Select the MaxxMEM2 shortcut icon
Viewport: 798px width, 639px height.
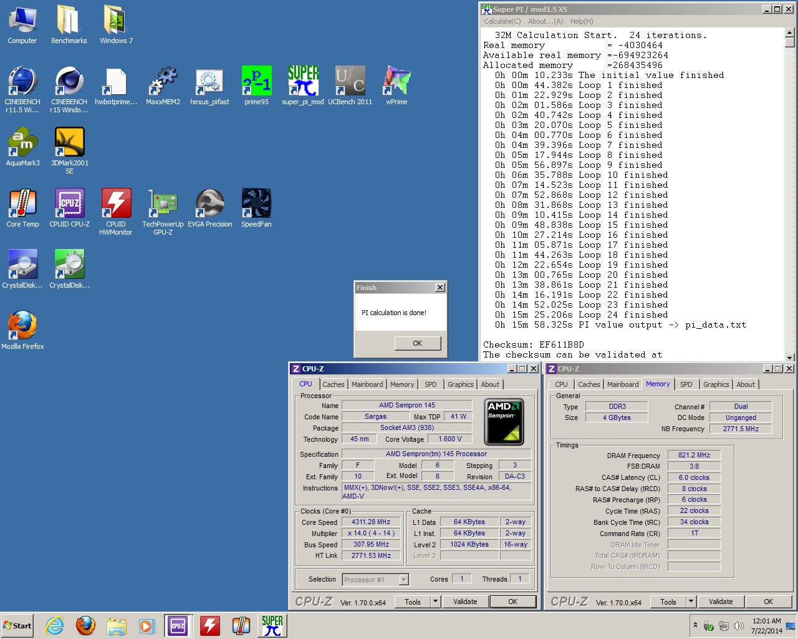pyautogui.click(x=163, y=86)
